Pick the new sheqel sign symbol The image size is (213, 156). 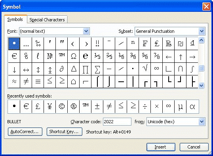click(181, 44)
